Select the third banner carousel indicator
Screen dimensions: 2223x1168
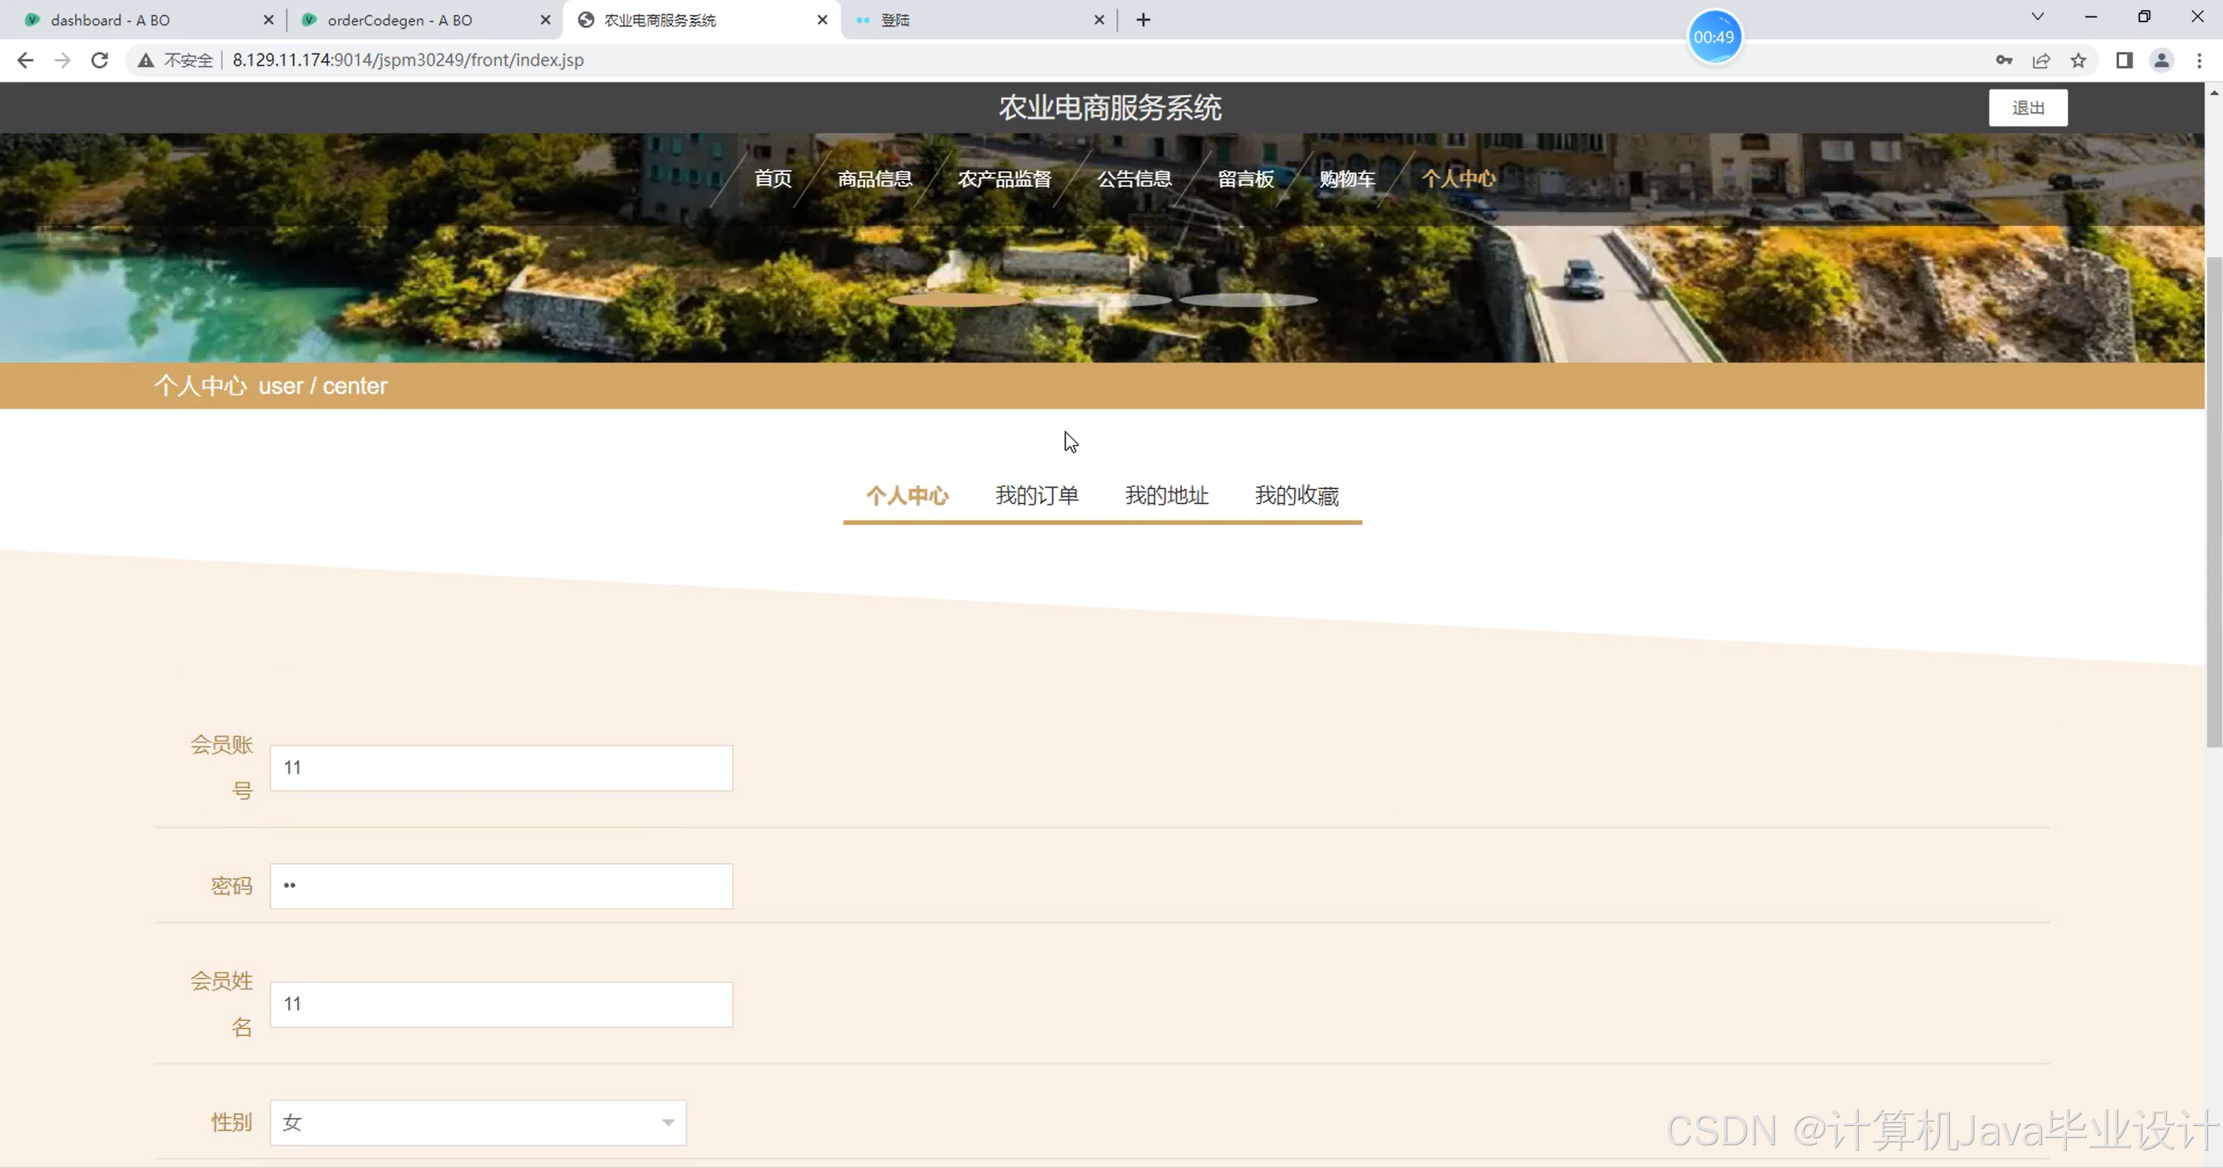[x=1248, y=299]
